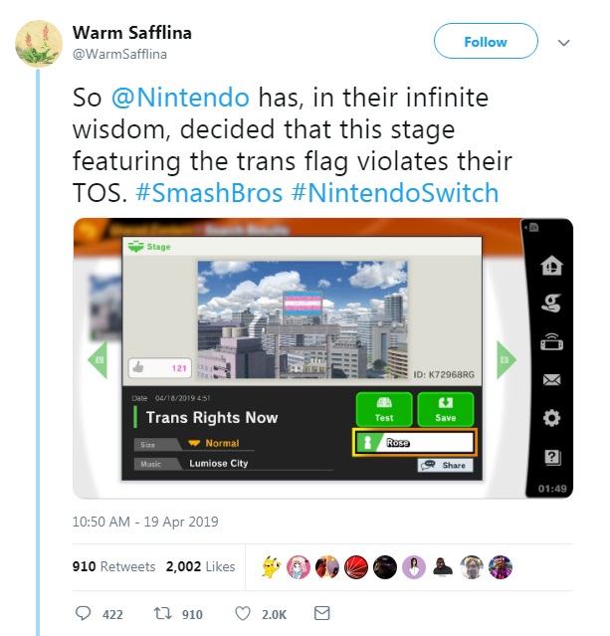610x636 pixels.
Task: Open the @Nintendo mention link
Action: tap(180, 98)
